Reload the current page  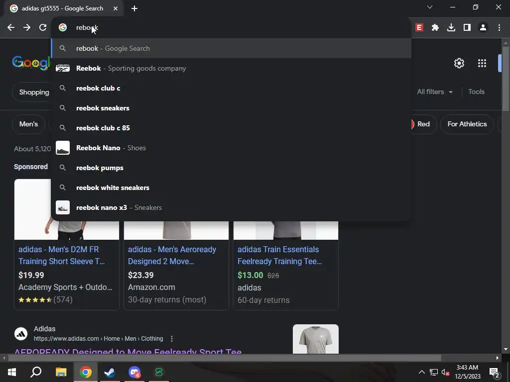(x=43, y=28)
